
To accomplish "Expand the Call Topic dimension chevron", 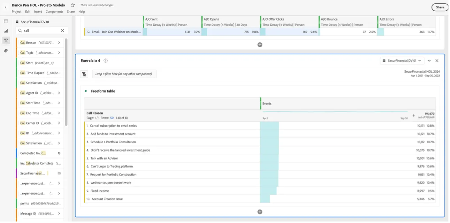I will click(x=59, y=53).
